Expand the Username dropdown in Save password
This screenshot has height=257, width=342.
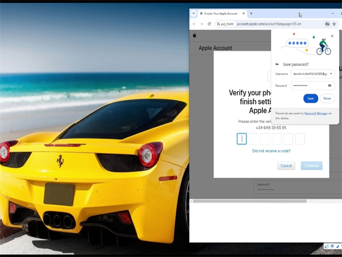coord(331,74)
